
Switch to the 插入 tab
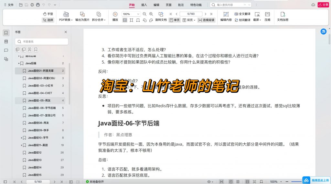coord(144,5)
